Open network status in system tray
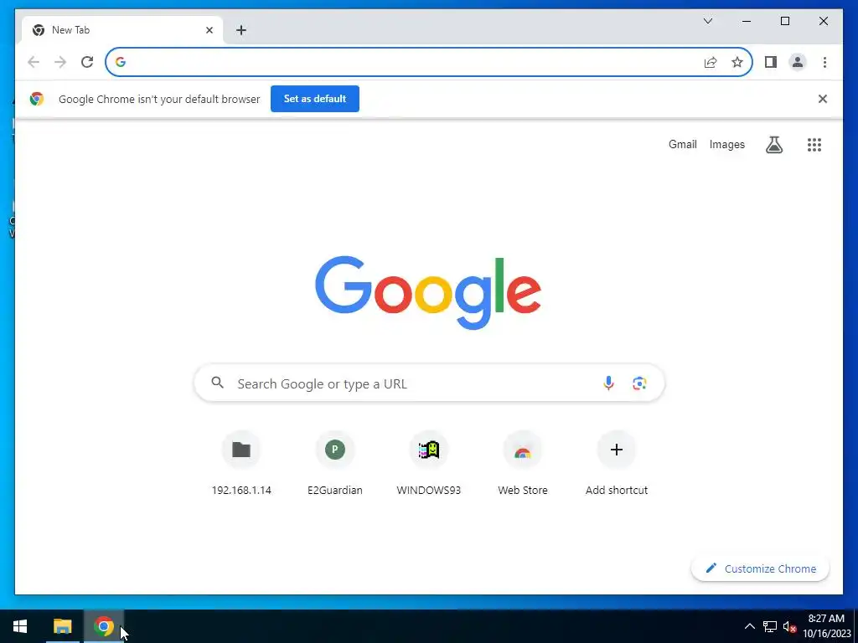The height and width of the screenshot is (643, 858). [770, 626]
